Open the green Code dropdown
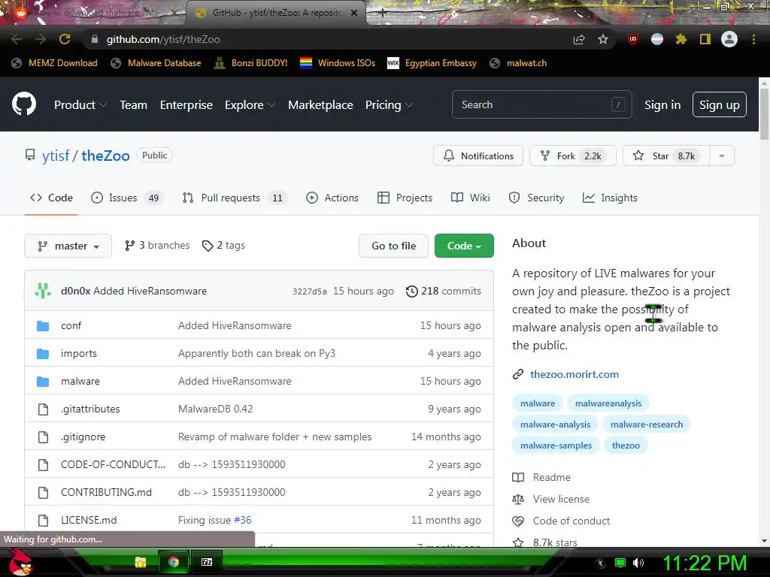 [464, 246]
